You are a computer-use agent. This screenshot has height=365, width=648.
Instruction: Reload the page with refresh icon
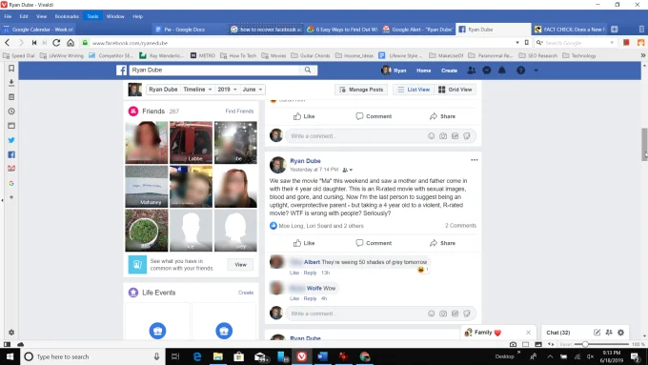pos(56,43)
